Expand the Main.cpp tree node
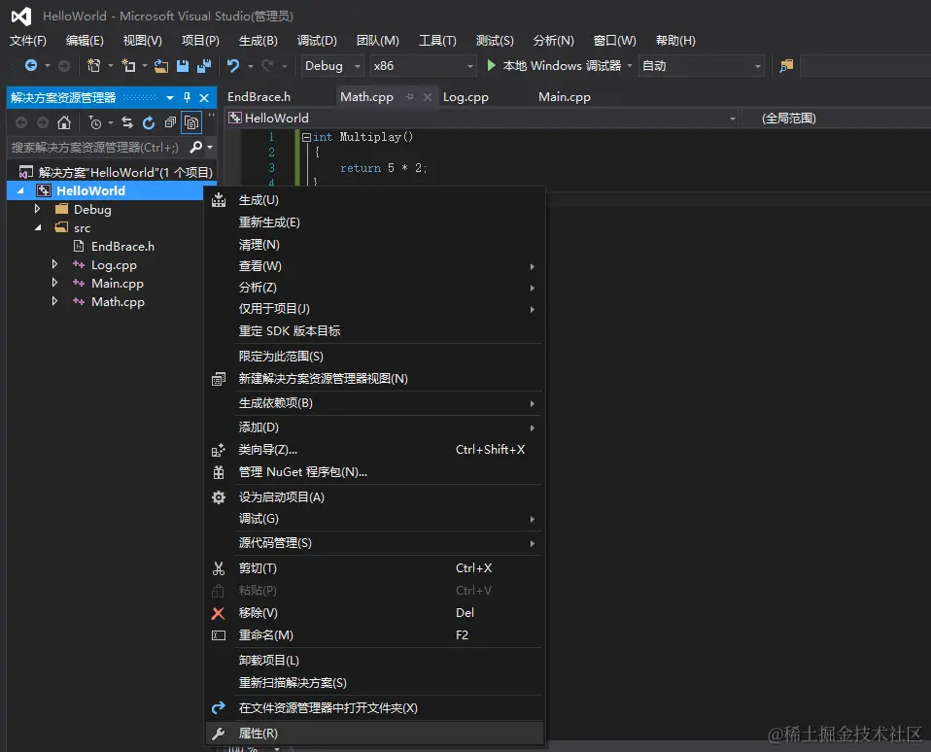Image resolution: width=931 pixels, height=752 pixels. tap(54, 283)
